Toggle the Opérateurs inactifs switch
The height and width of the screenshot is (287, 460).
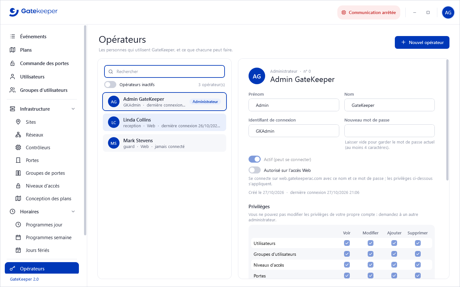point(110,85)
